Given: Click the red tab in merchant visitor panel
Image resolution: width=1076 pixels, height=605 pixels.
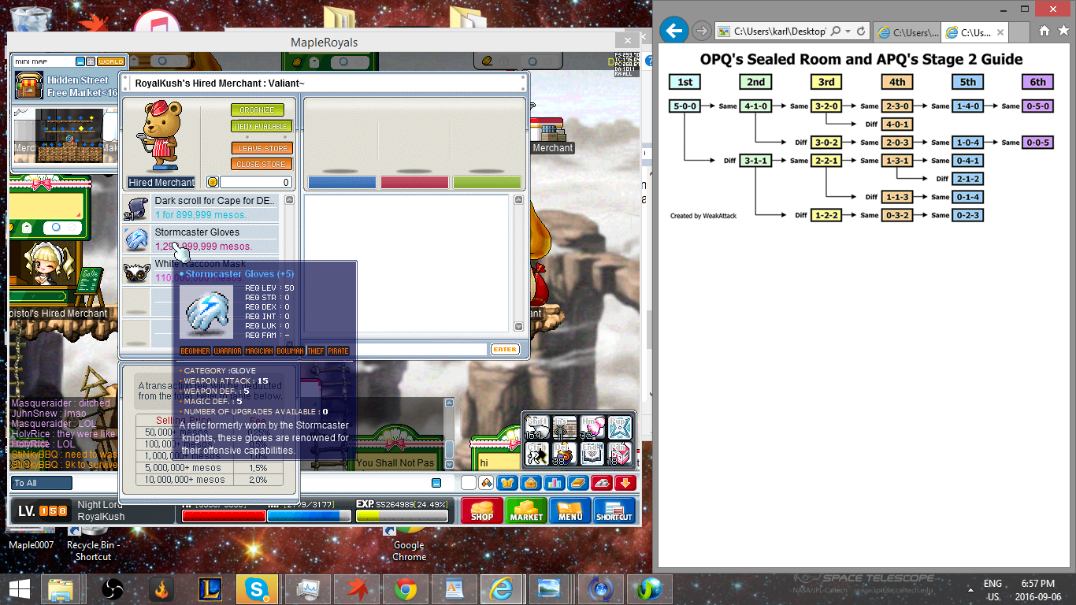Looking at the screenshot, I should point(414,182).
